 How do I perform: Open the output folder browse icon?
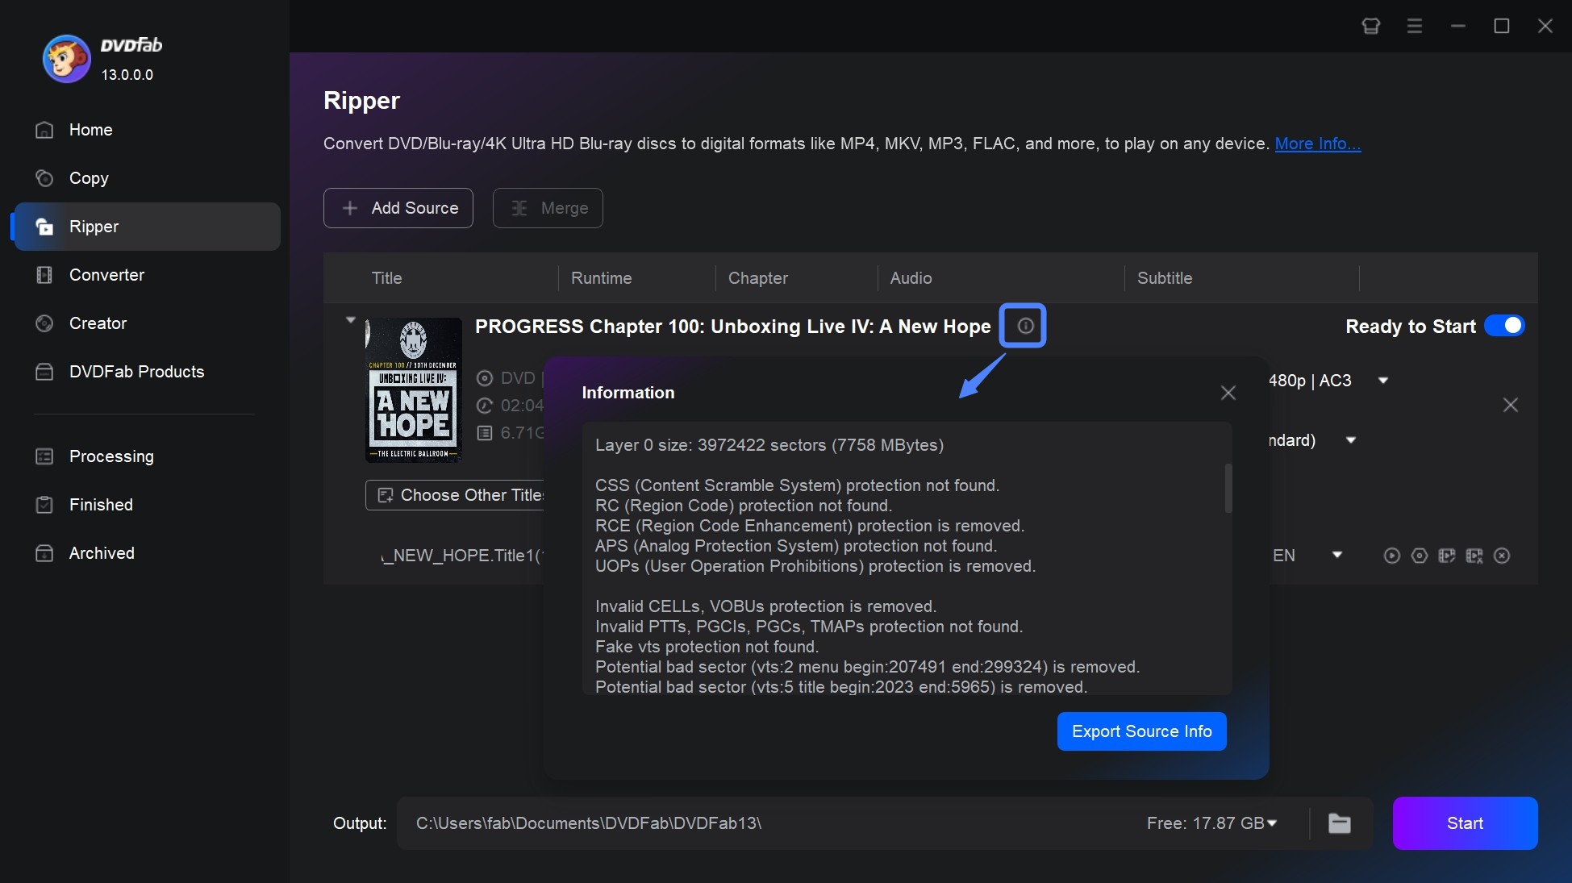[x=1340, y=823]
